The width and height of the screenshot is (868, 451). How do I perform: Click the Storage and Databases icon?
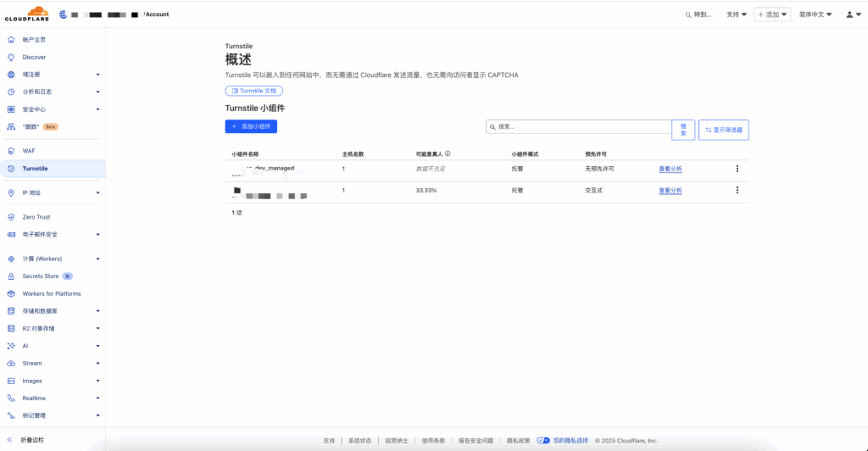click(x=11, y=311)
